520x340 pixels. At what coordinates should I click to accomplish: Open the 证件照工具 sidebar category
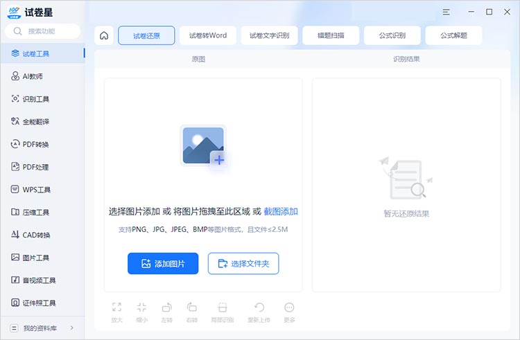coord(42,303)
